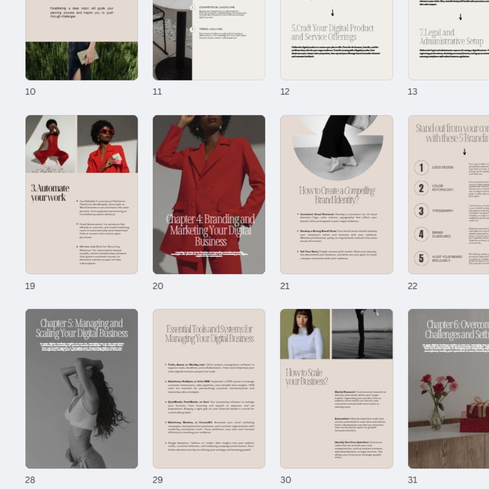Select Chapter 4 Branding and Marketing page thumbnail

[209, 194]
